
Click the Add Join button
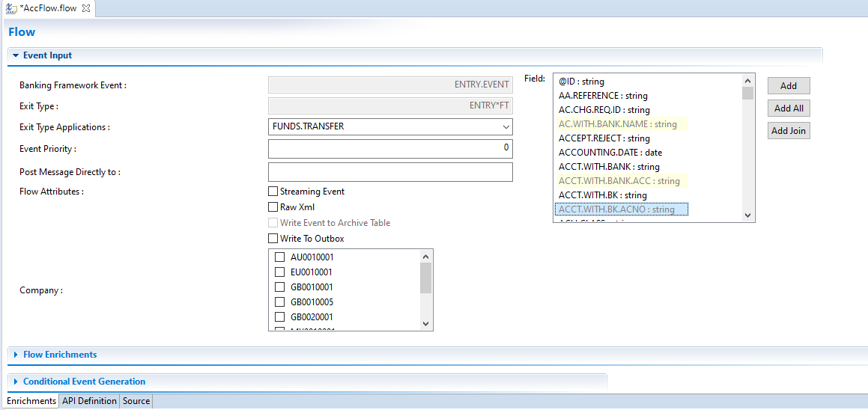(789, 131)
